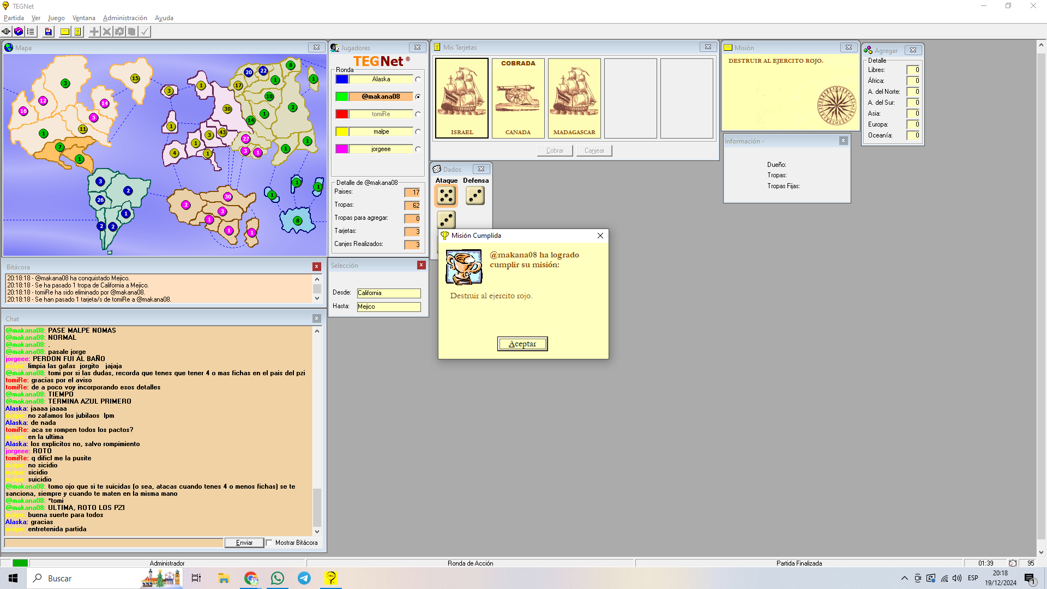Screen dimensions: 1047x589
Task: Select the malpe player radio button
Action: (x=418, y=132)
